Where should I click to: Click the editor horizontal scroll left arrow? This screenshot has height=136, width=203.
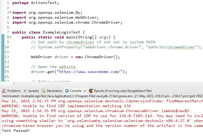click(x=14, y=84)
